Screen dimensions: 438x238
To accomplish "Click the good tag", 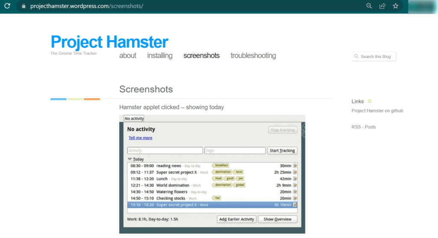I will point(229,178).
